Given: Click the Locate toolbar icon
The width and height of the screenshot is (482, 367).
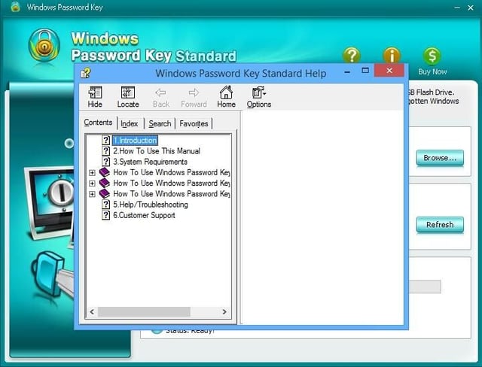Looking at the screenshot, I should [x=128, y=97].
